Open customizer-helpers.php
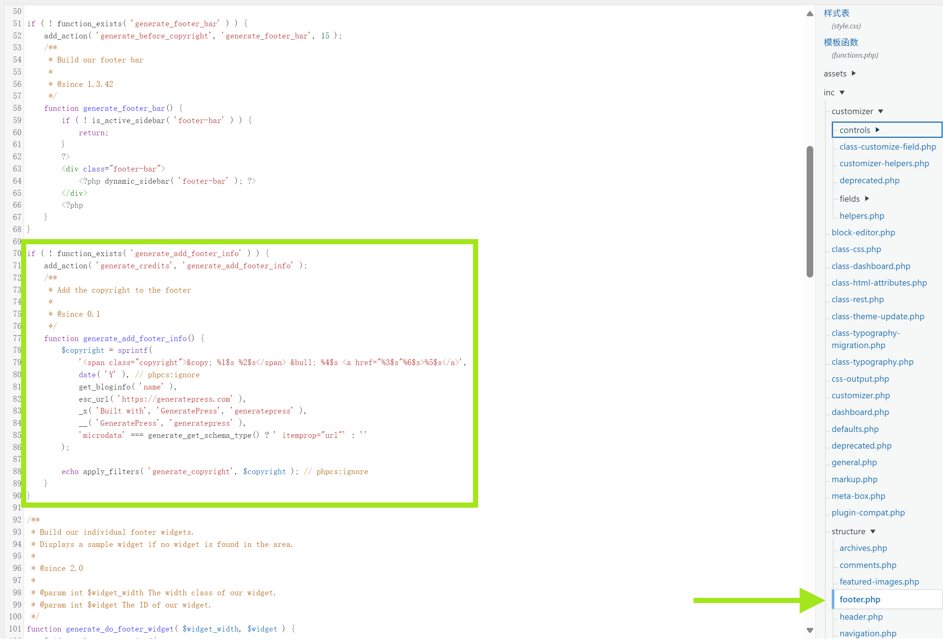The width and height of the screenshot is (943, 640). 884,164
